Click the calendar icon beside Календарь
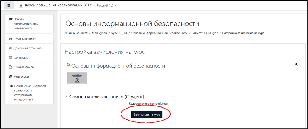308x129 pixels. pyautogui.click(x=10, y=58)
